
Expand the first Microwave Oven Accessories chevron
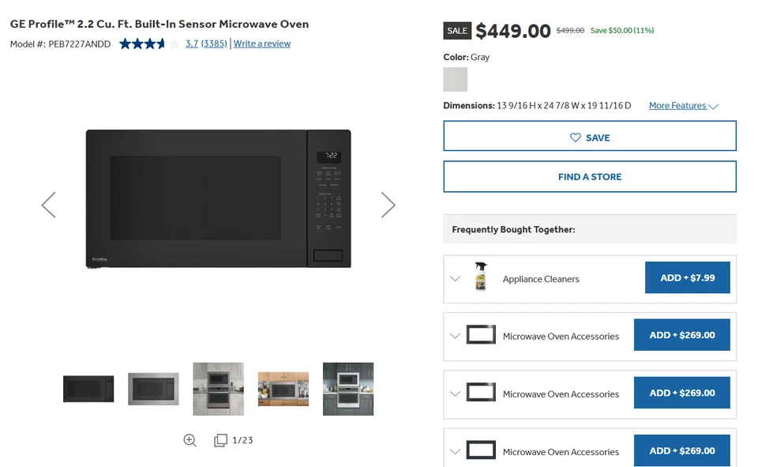[x=455, y=336]
